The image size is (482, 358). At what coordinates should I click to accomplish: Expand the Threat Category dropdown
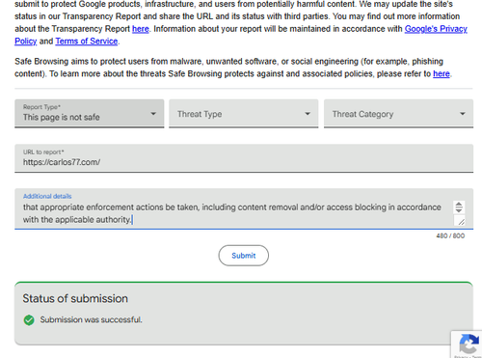[x=398, y=114]
